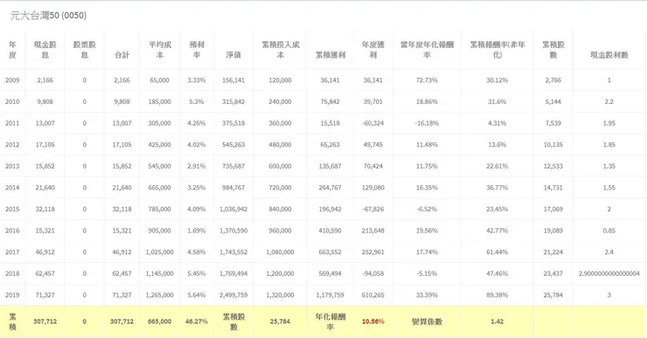The width and height of the screenshot is (647, 338).
Task: Click the 72.73% annualized return cell
Action: tap(427, 80)
